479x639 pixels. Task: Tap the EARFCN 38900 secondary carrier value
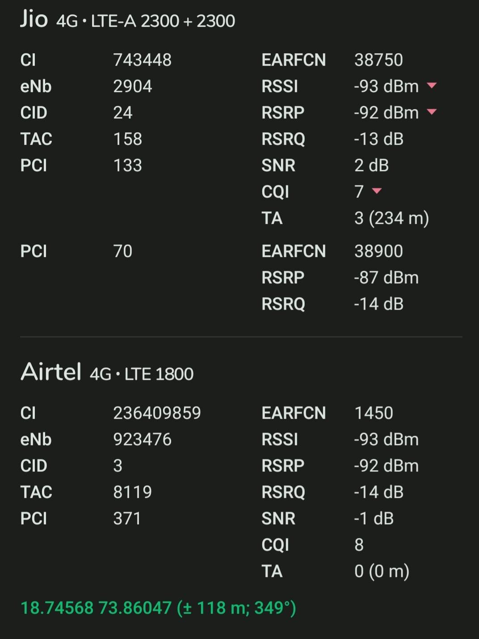tap(378, 252)
